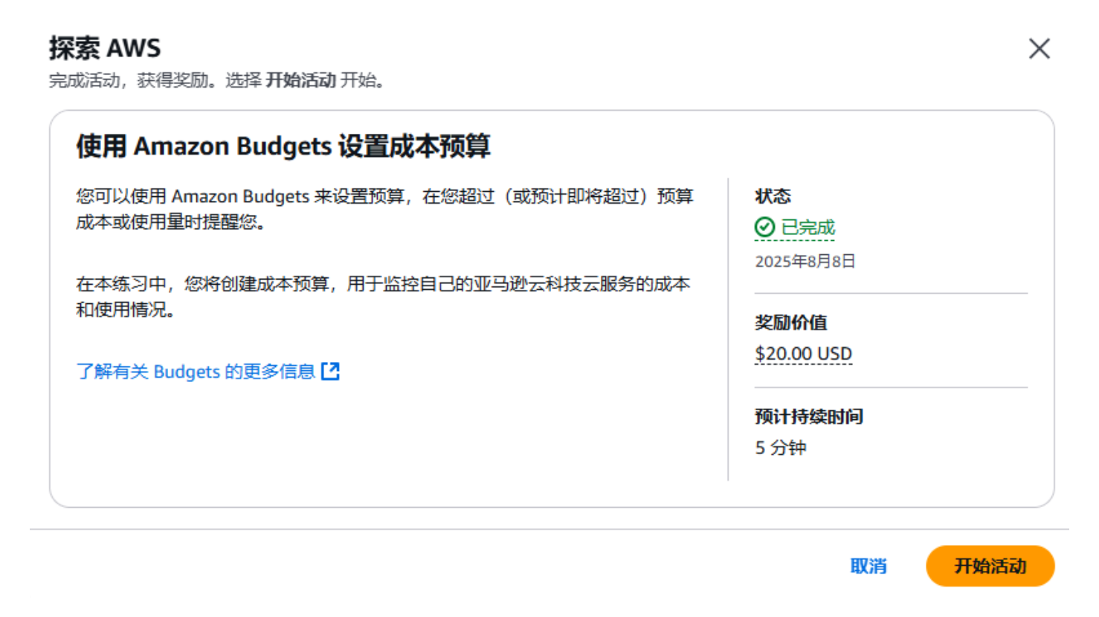The image size is (1099, 617).
Task: Click the green checkmark status icon
Action: (764, 227)
